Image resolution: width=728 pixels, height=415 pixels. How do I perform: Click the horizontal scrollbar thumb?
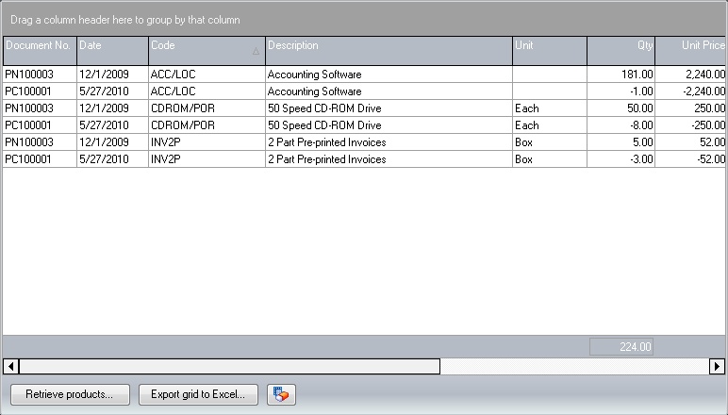pos(229,366)
